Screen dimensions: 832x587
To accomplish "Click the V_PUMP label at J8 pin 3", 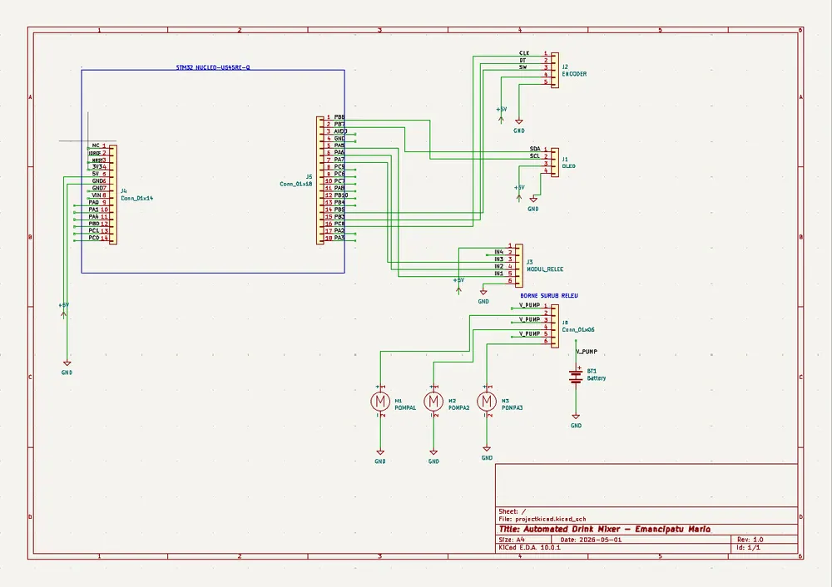I will (x=529, y=319).
